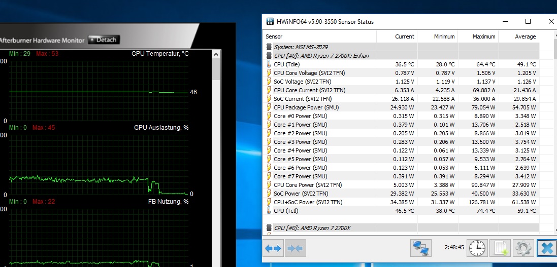Click the FB Nutzung graph in Afterburner

(99, 237)
